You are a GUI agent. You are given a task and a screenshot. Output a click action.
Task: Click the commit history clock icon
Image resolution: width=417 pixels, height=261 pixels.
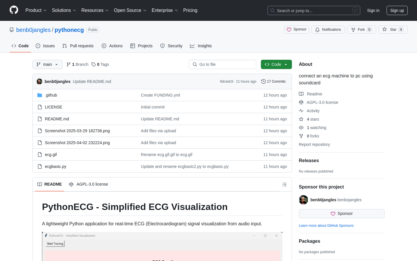click(264, 81)
